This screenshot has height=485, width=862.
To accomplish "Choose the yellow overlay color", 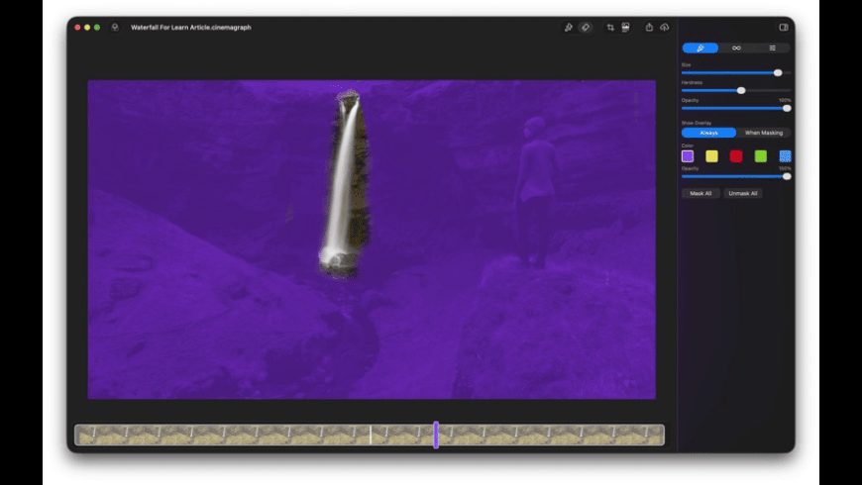I will coord(712,156).
